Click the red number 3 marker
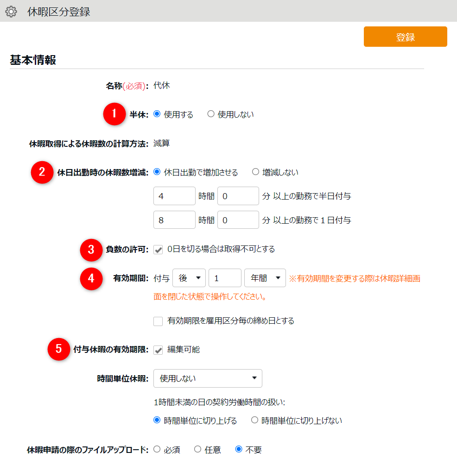 coord(91,249)
